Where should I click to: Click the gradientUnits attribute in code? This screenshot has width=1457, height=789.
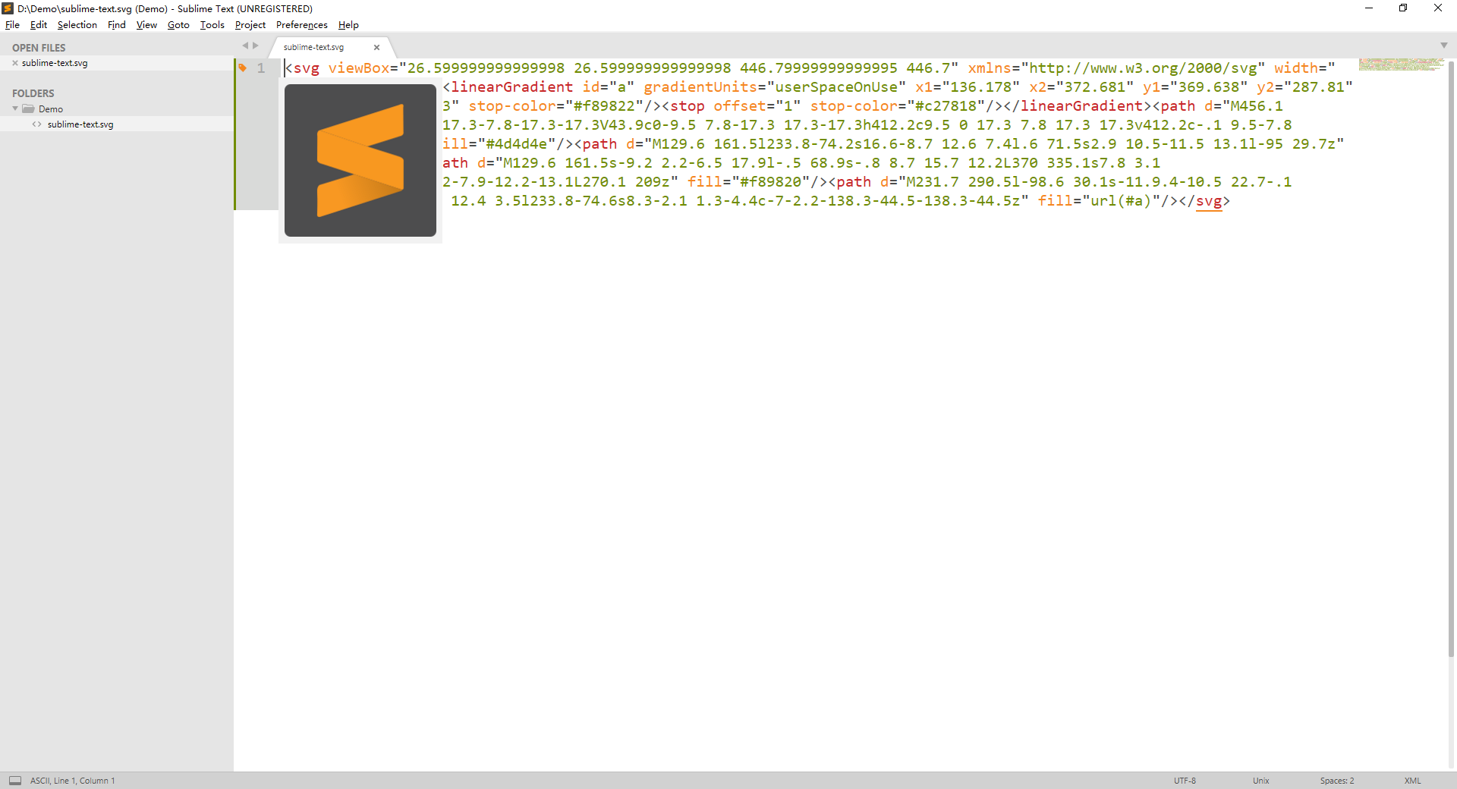(x=700, y=87)
